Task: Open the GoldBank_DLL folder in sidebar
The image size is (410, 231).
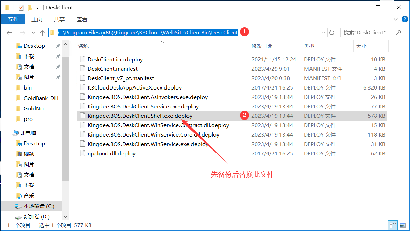Action: click(42, 98)
